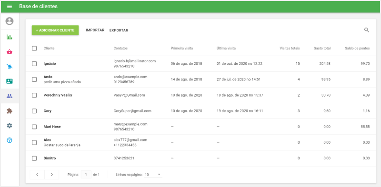Click phone number +1122334455
This screenshot has height=187, width=381.
click(125, 145)
